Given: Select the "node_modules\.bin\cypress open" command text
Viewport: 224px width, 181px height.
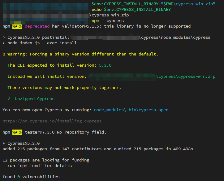Looking at the screenshot, I should coord(131,110).
